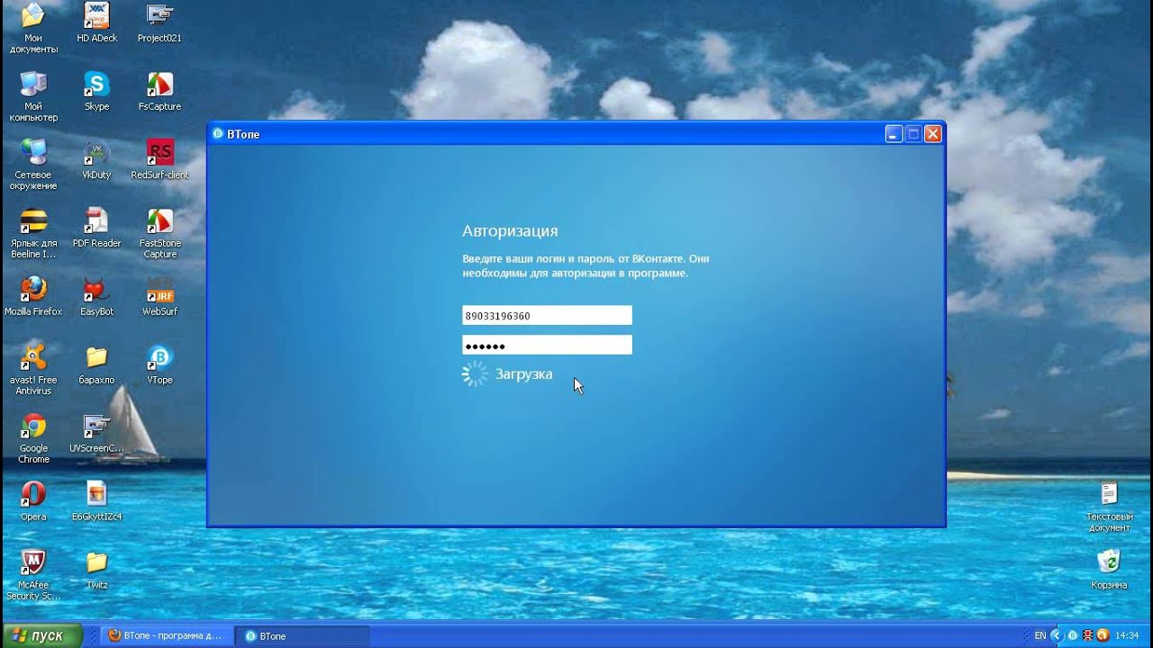This screenshot has height=648, width=1153.
Task: Select the VTope desktop shortcut
Action: 159,364
